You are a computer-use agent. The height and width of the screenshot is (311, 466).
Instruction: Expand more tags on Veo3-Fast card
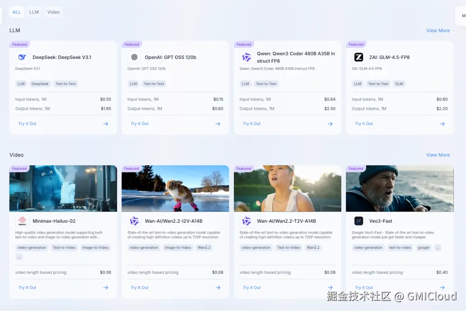pos(438,248)
